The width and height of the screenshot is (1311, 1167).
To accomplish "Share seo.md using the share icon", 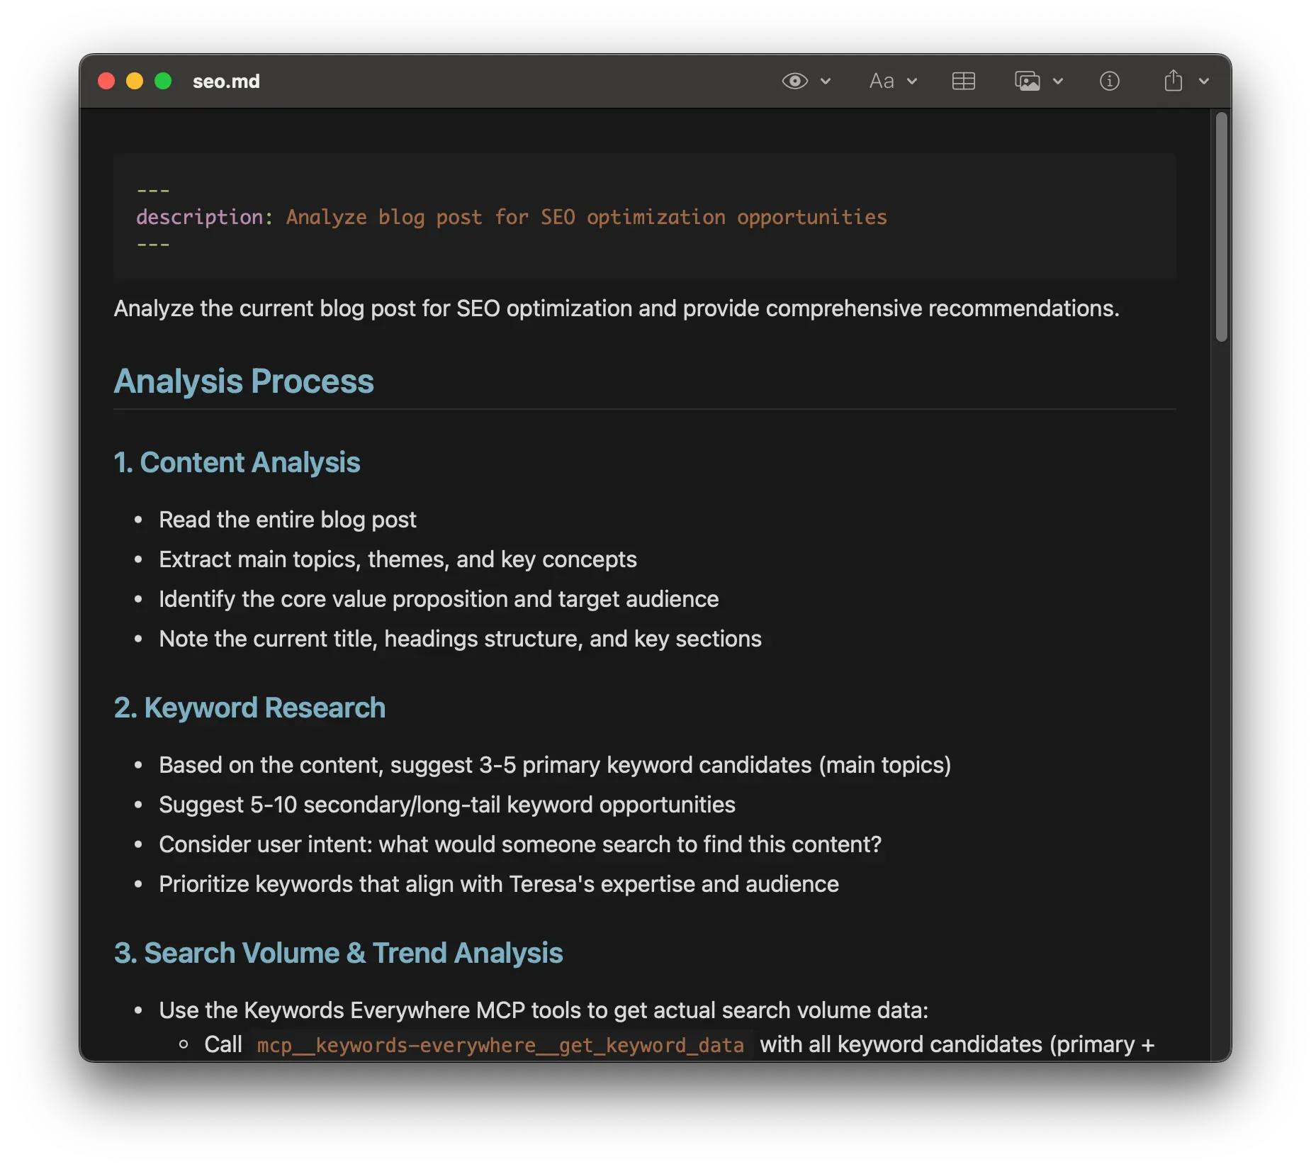I will click(1173, 81).
